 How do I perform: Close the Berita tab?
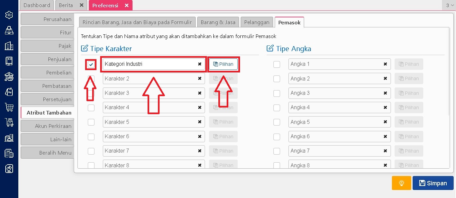pyautogui.click(x=82, y=5)
